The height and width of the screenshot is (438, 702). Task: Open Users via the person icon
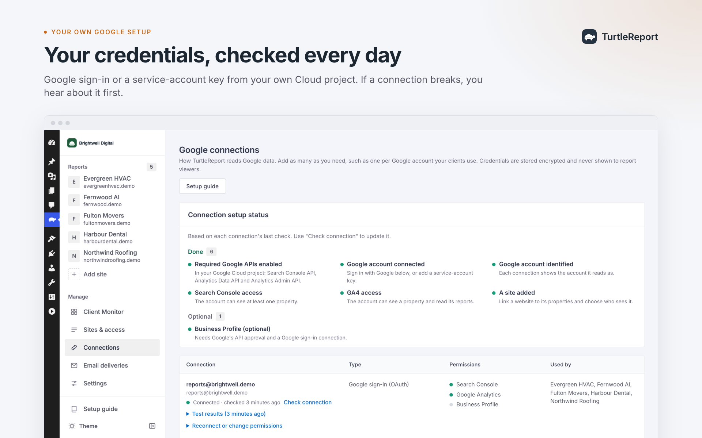click(x=52, y=268)
